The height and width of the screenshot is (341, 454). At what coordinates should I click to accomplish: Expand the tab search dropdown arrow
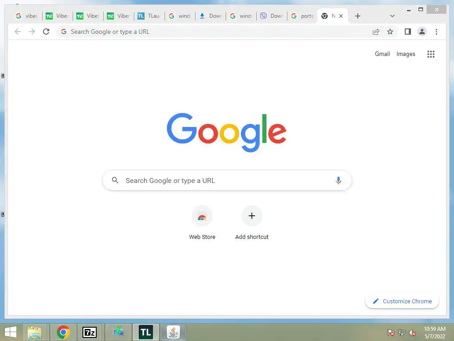coord(392,16)
